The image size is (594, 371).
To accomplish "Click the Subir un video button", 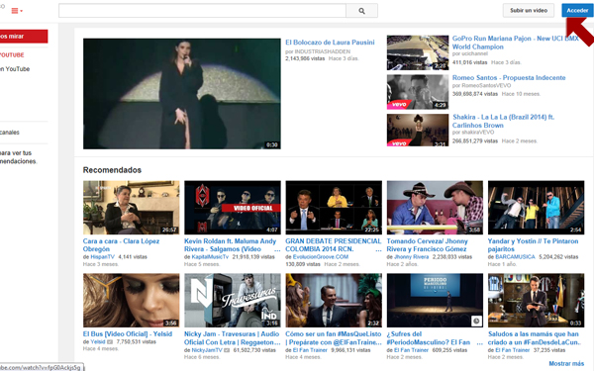I will 529,10.
